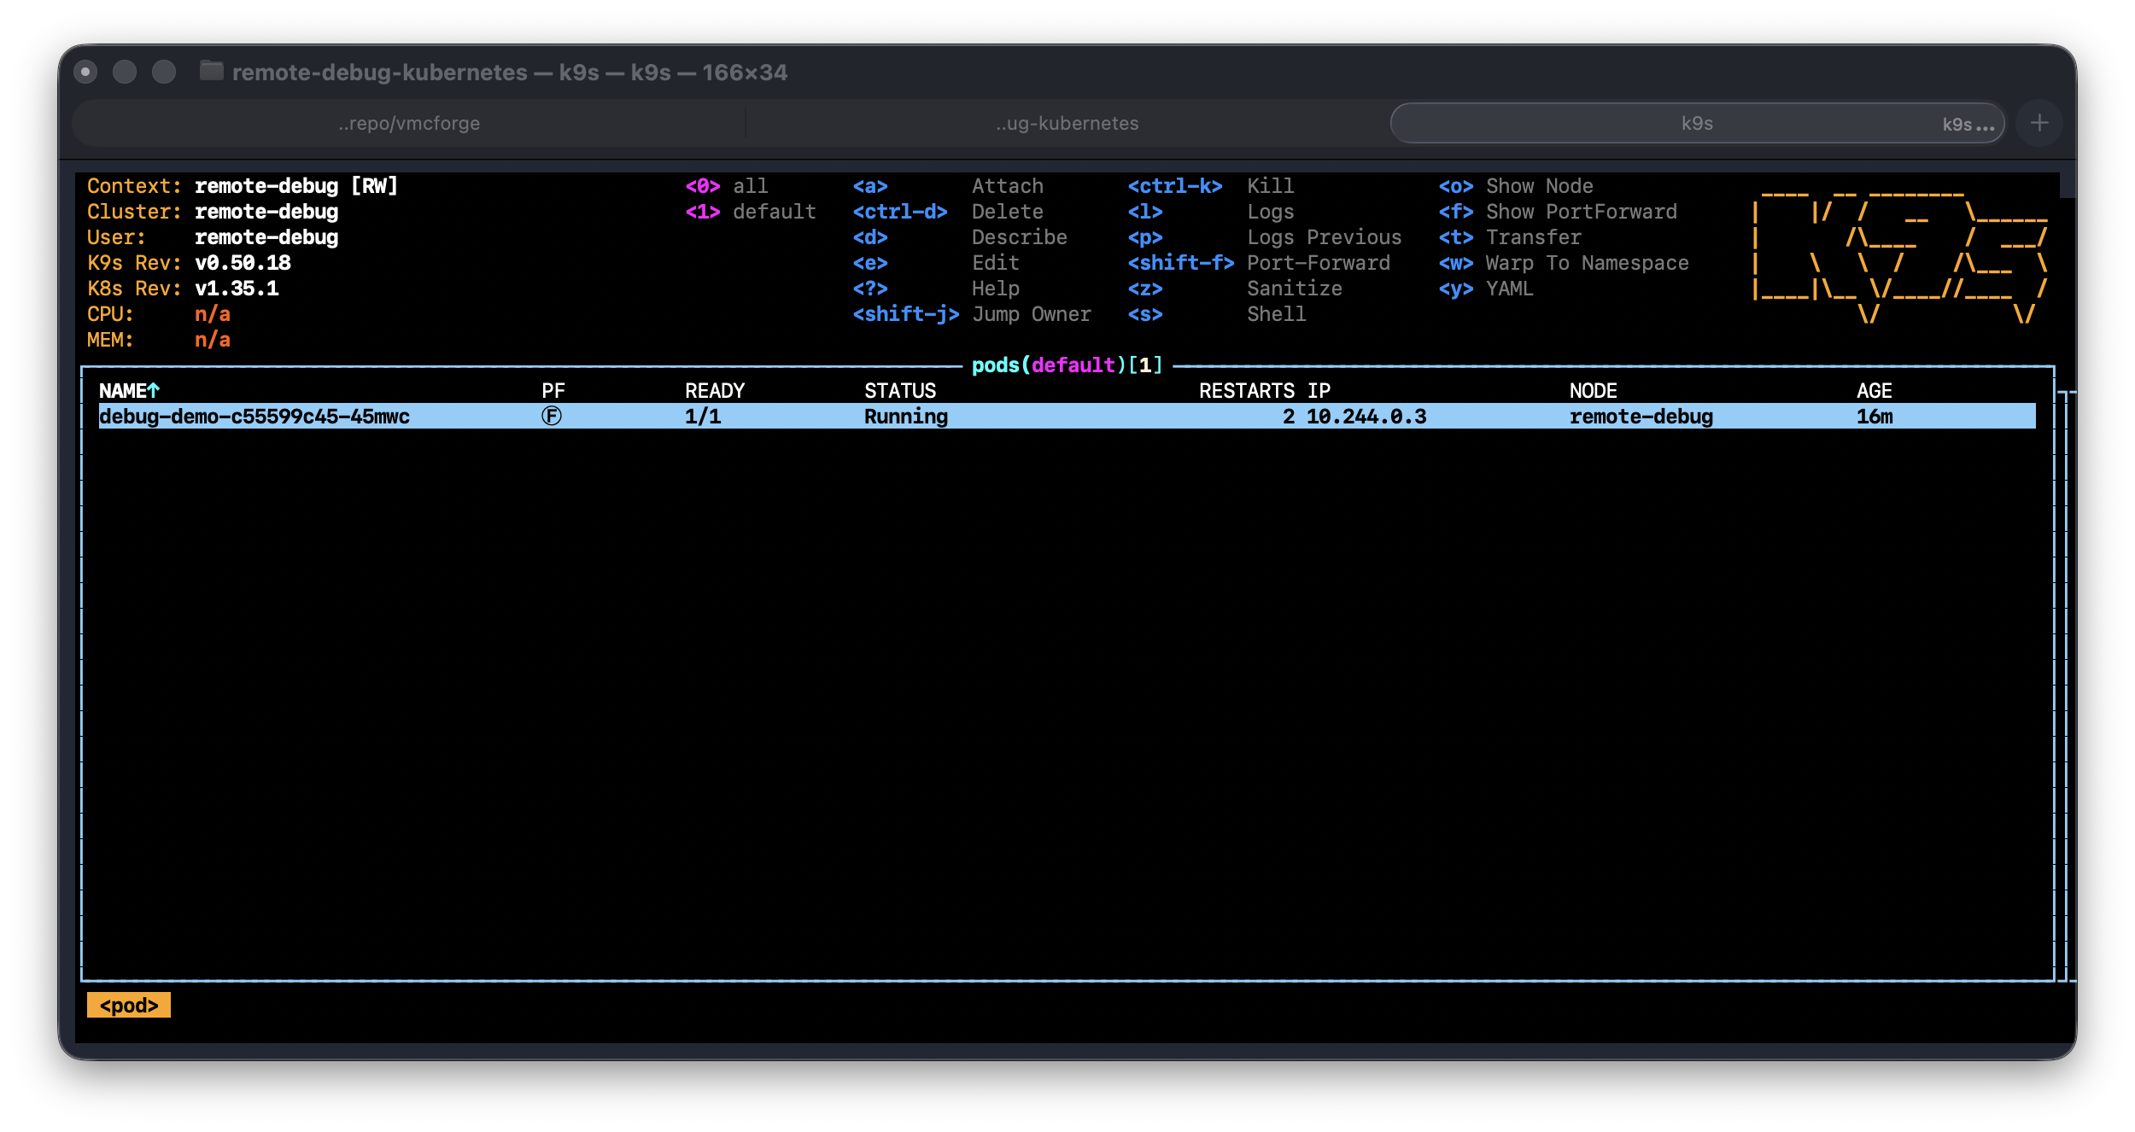Click the Kill command hint
This screenshot has width=2135, height=1132.
1271,186
